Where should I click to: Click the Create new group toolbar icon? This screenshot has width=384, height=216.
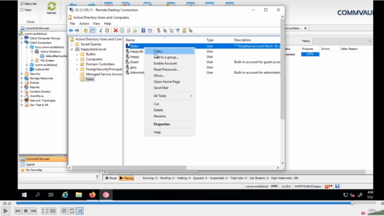coord(165,31)
